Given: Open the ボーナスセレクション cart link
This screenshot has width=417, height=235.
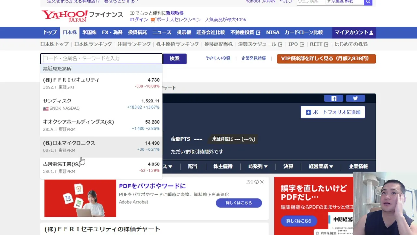Looking at the screenshot, I should click(x=176, y=20).
